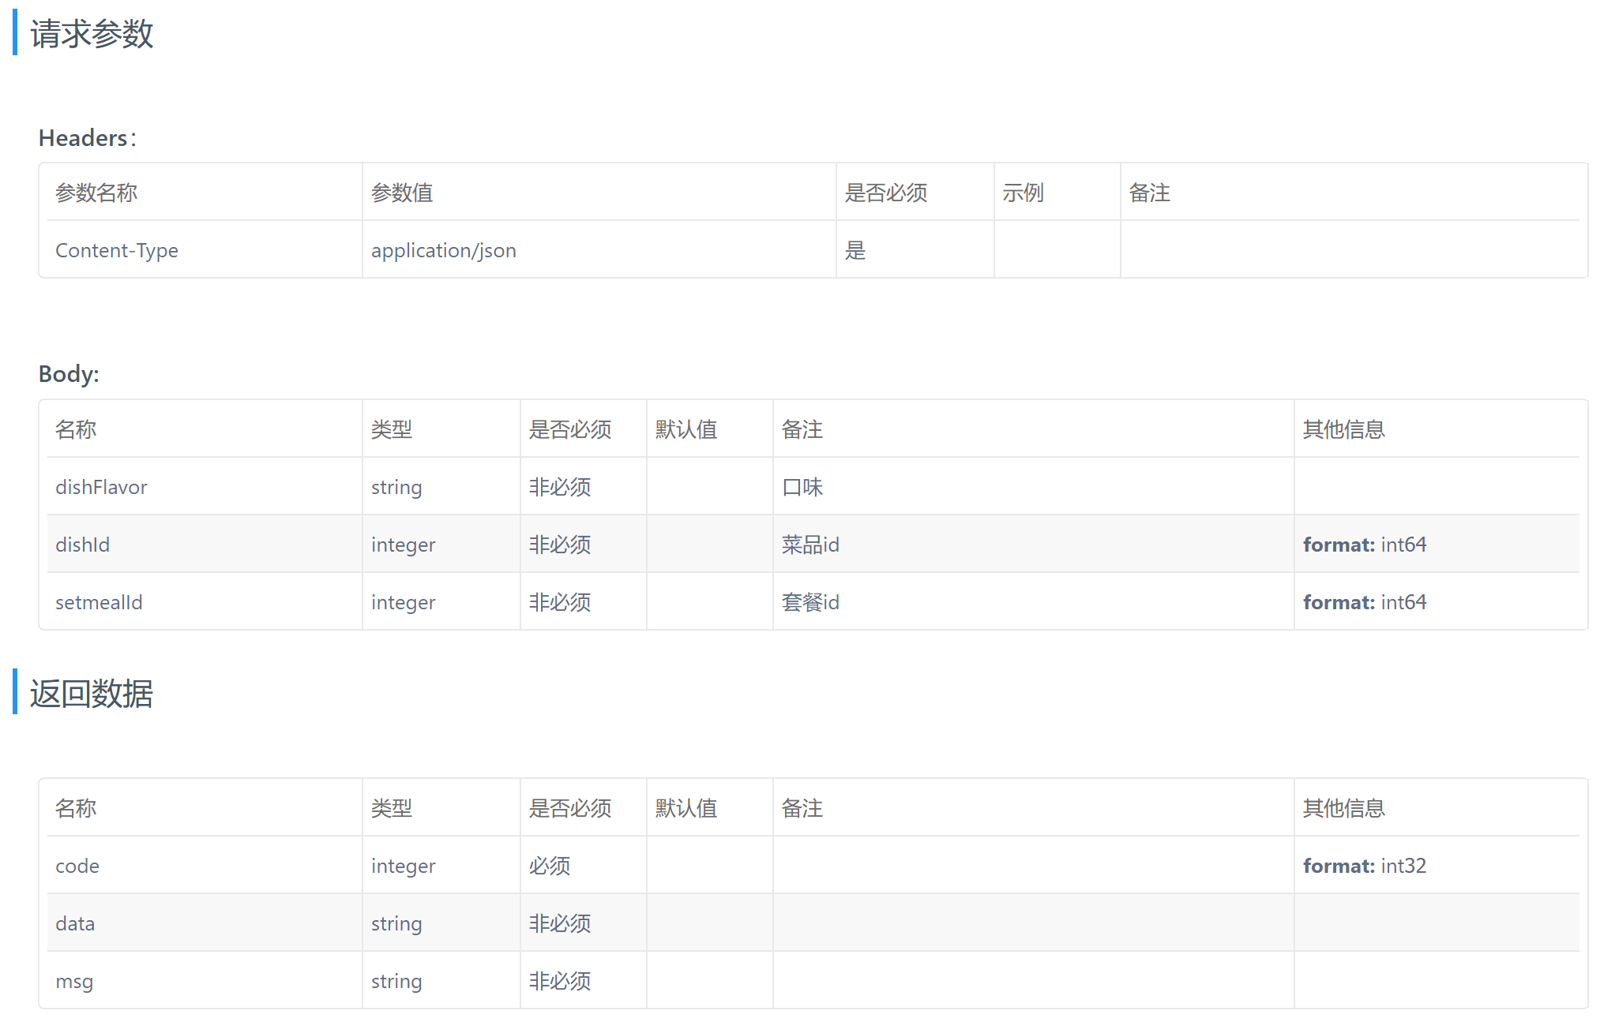1600x1022 pixels.
Task: Click the data row name cell
Action: coord(75,923)
